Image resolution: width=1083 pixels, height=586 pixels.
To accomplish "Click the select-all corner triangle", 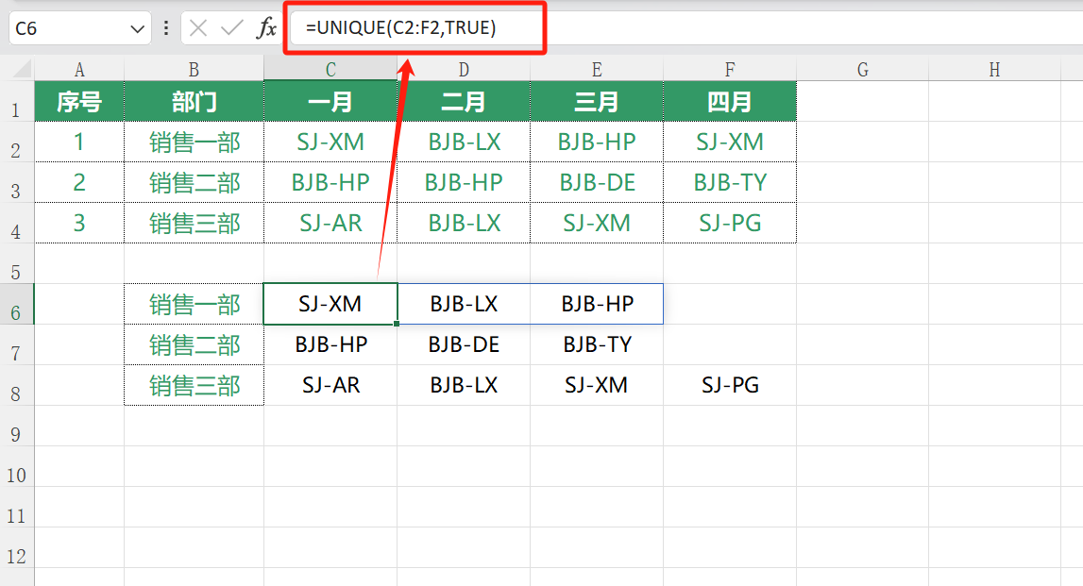I will coord(22,68).
